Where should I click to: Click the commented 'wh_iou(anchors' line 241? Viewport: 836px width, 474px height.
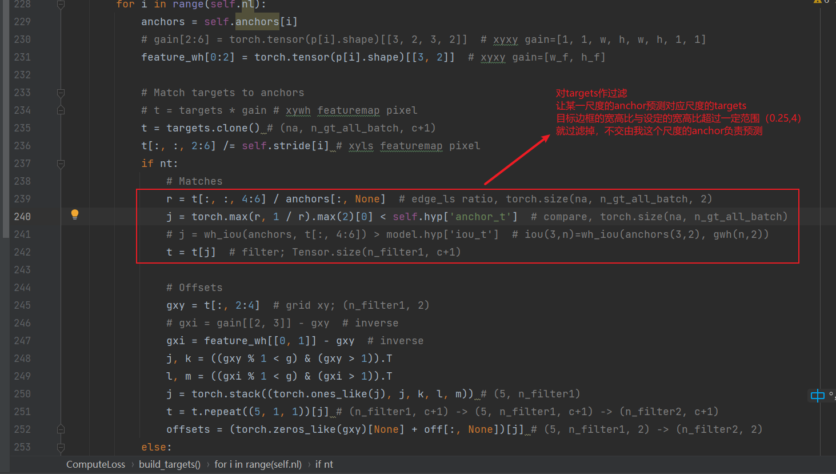pos(467,234)
